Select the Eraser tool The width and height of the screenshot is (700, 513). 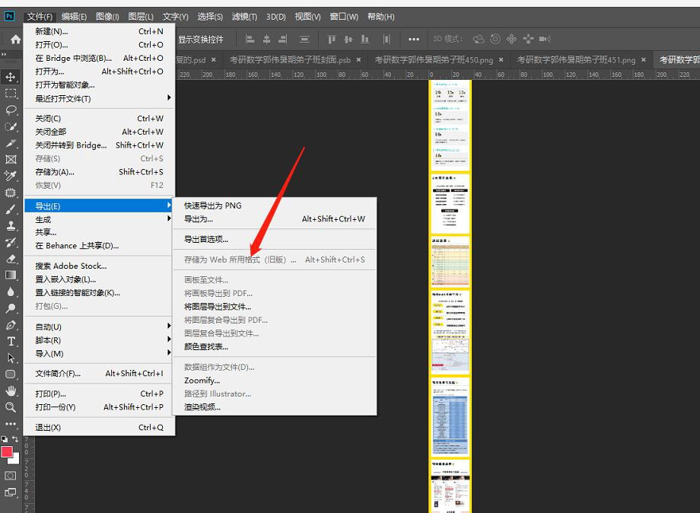tap(11, 259)
